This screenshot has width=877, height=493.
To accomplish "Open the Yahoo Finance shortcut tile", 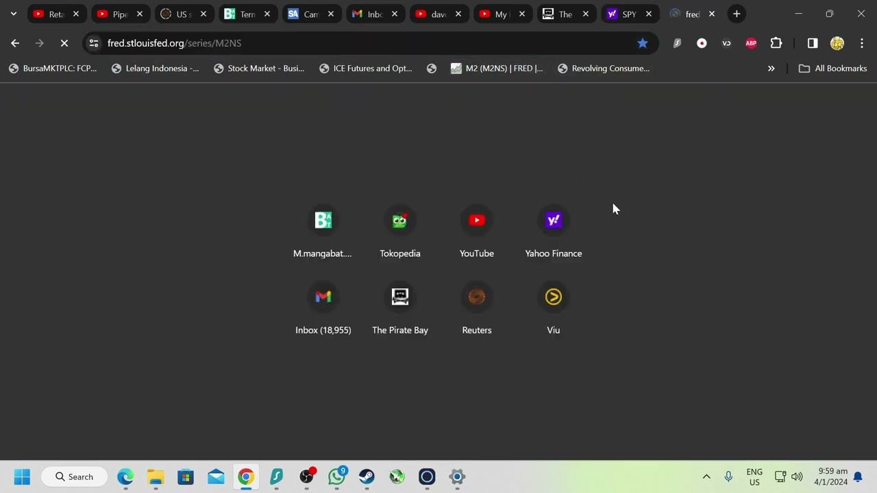I will click(x=554, y=233).
